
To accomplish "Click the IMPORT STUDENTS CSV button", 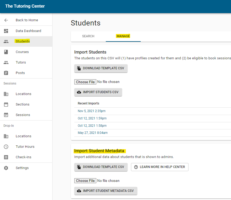I will (98, 92).
